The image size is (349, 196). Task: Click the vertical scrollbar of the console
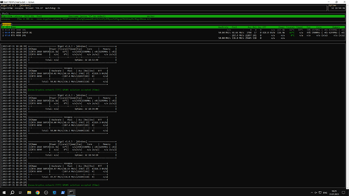click(x=347, y=95)
